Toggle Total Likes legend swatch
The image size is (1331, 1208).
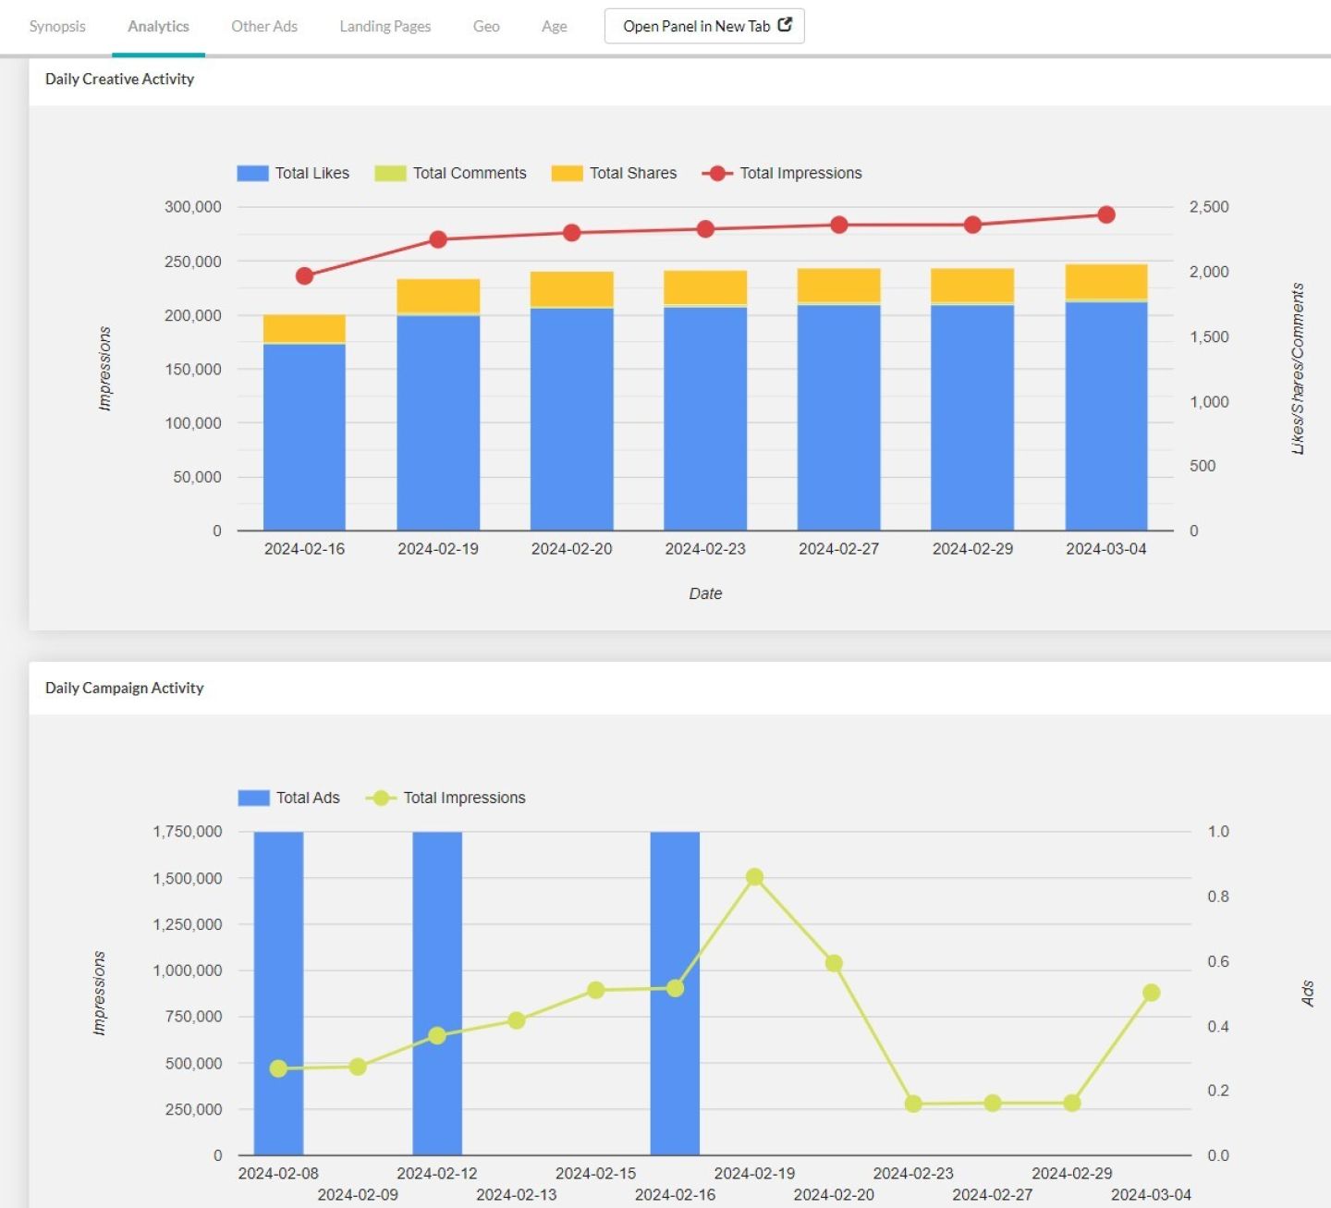coord(252,173)
